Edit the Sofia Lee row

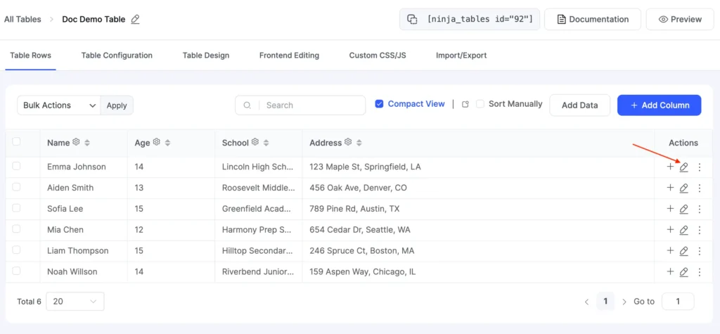pos(683,210)
